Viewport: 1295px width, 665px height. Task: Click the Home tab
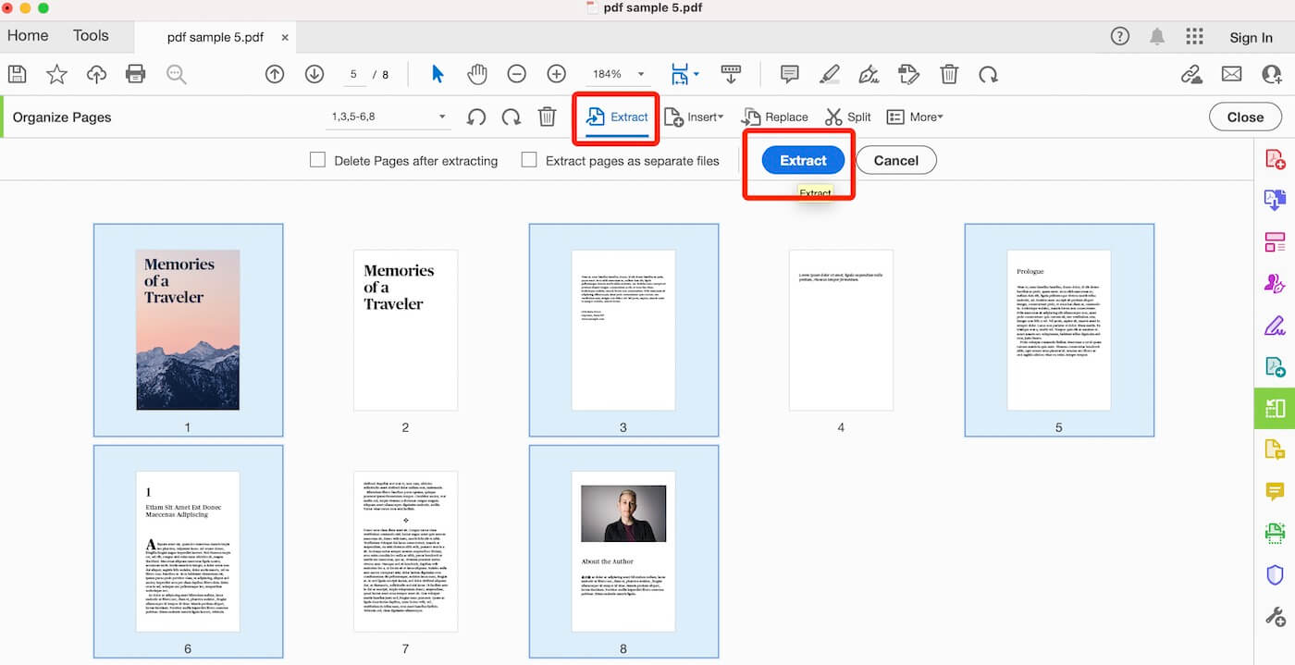click(27, 35)
